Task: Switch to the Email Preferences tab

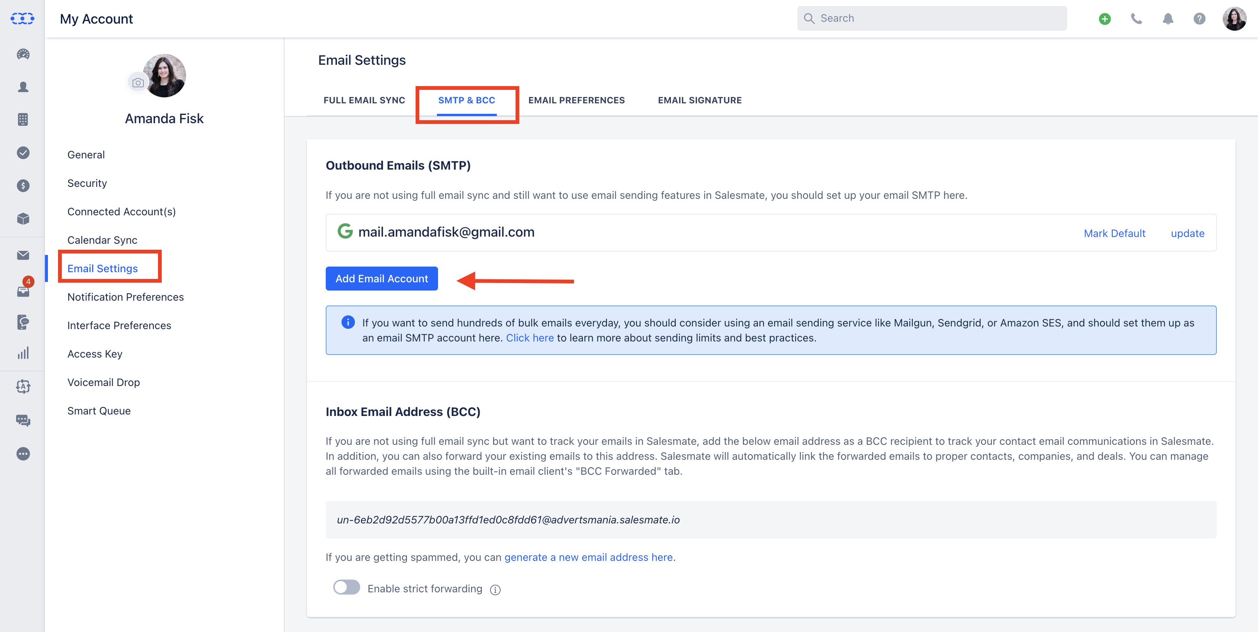Action: (x=576, y=100)
